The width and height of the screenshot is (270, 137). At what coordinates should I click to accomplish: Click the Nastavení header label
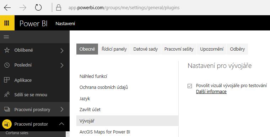[x=65, y=24]
